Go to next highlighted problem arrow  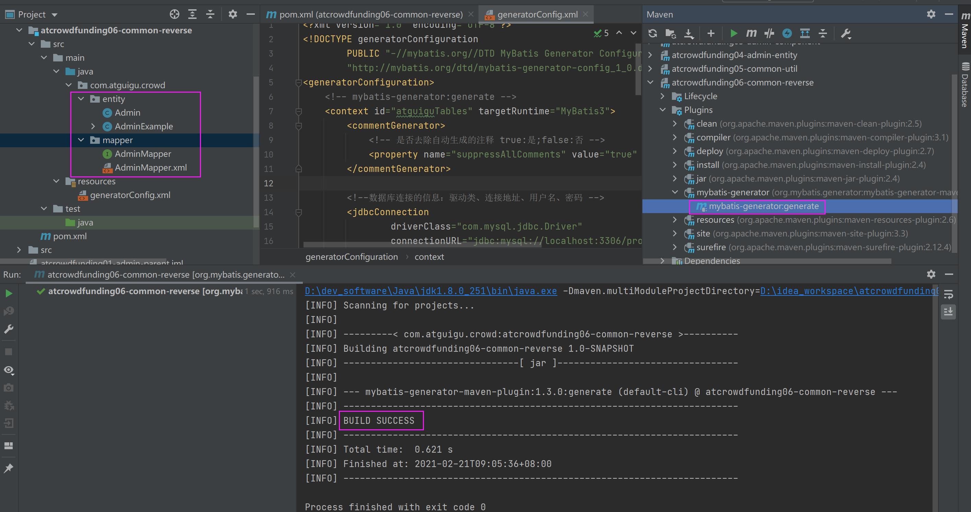pos(633,33)
